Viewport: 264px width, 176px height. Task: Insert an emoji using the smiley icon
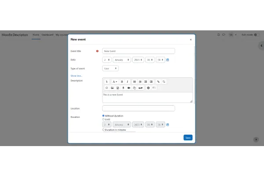tap(106, 88)
